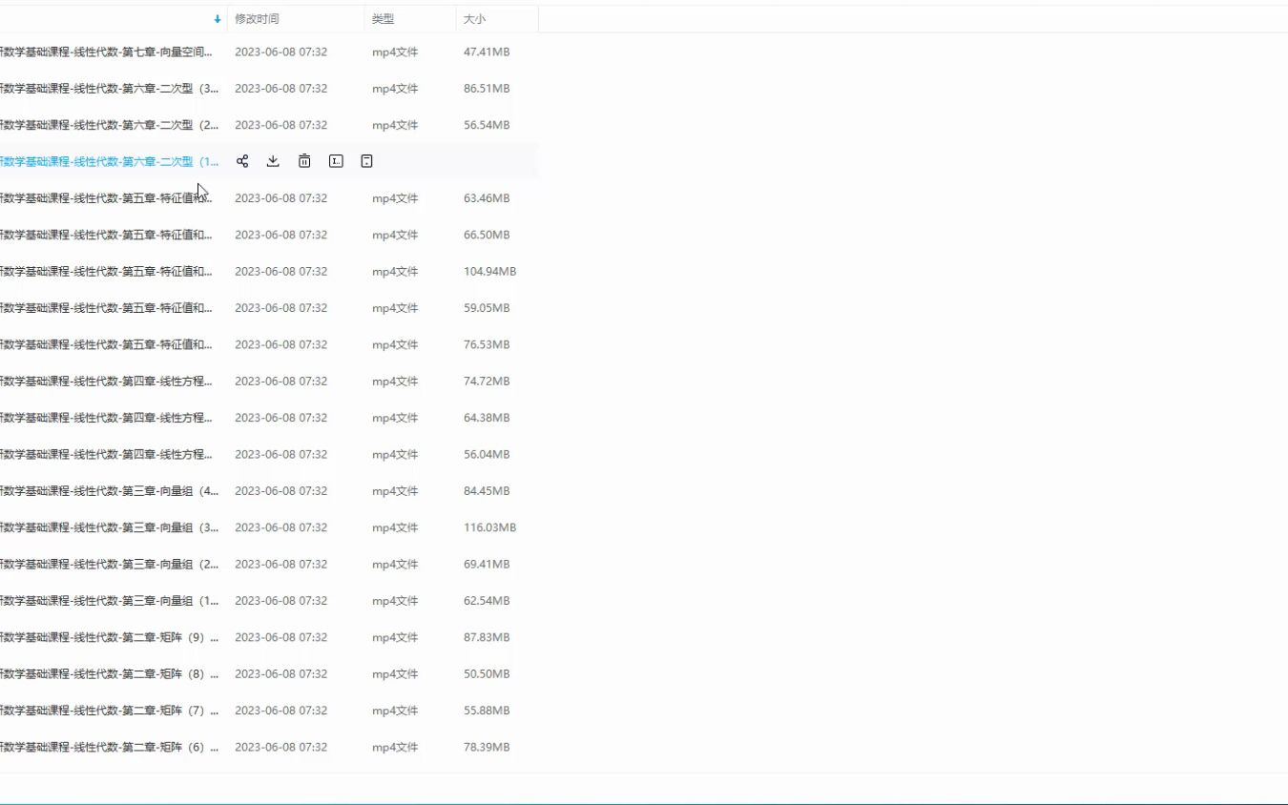Click the 76.53MB size cell
Screen dimensions: 1288x805
pos(487,344)
